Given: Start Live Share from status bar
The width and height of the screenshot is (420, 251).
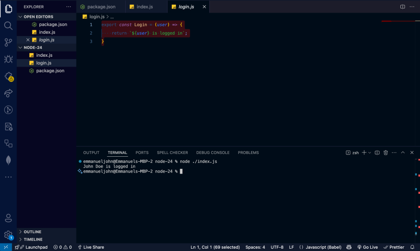Looking at the screenshot, I should click(91, 247).
